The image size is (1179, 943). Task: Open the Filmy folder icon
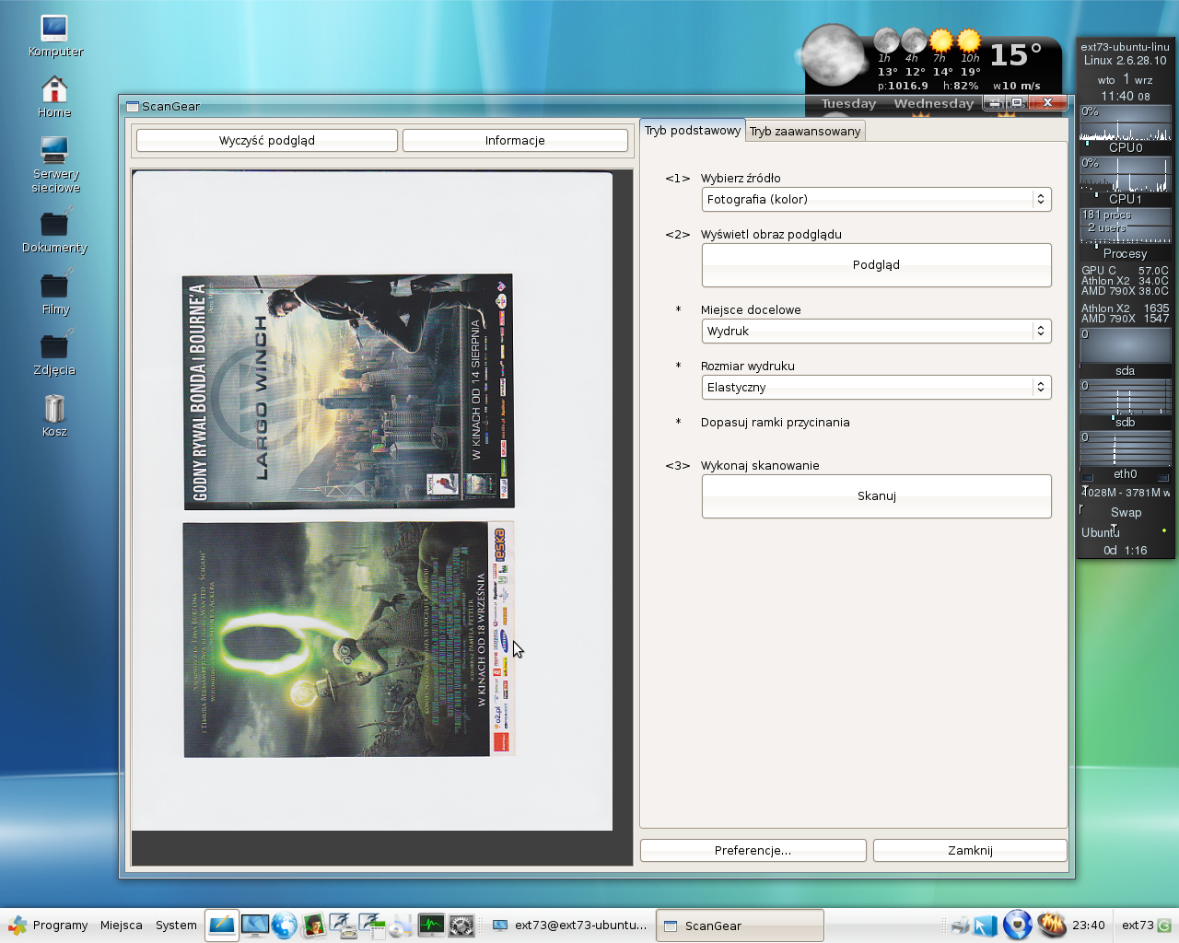click(54, 293)
